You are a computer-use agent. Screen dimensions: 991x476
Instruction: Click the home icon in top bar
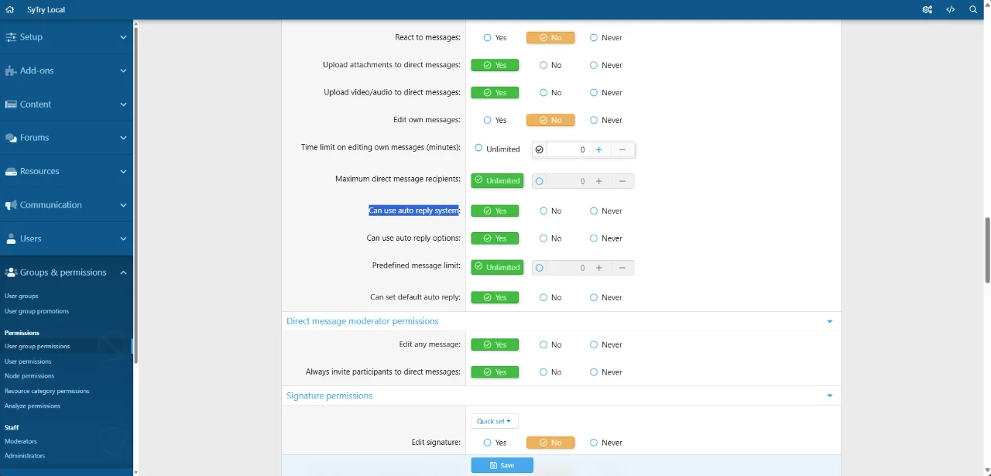click(x=10, y=10)
